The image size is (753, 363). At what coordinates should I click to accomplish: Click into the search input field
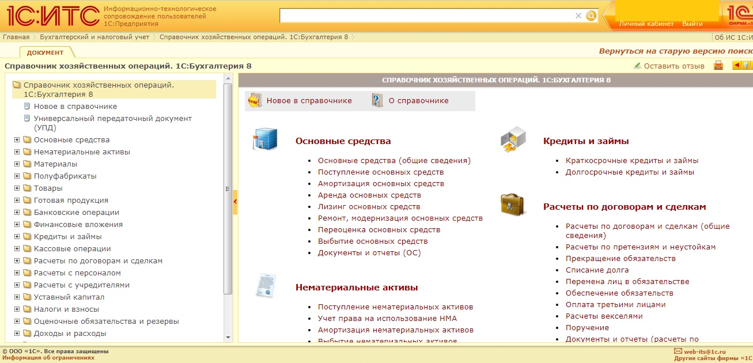pos(426,16)
